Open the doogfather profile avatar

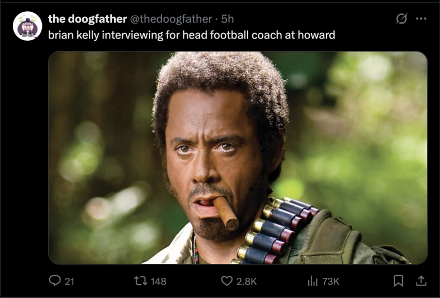click(27, 26)
